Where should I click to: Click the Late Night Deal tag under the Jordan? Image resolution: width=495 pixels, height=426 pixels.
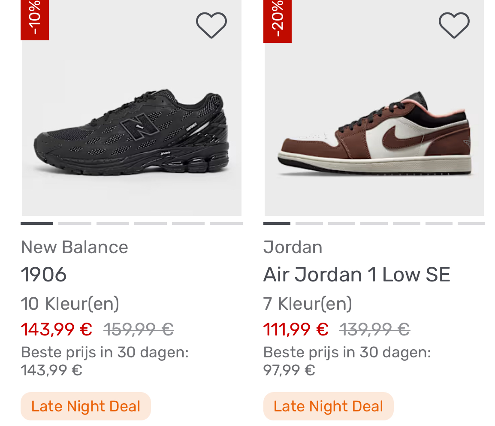tap(328, 406)
